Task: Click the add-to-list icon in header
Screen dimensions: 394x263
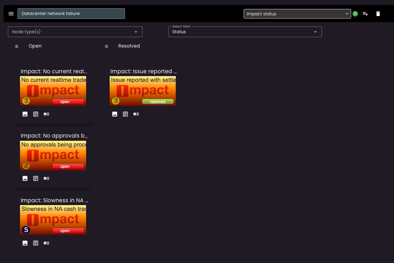Action: click(365, 14)
